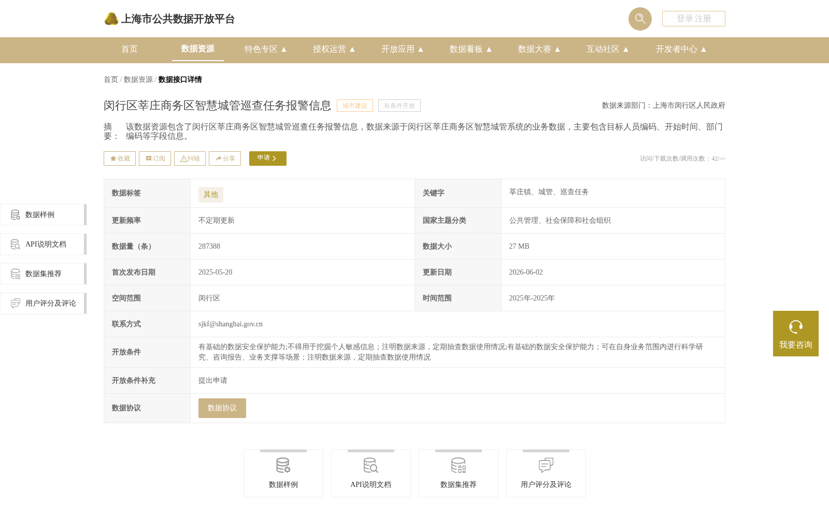Click the 其他 data label tag
This screenshot has height=518, width=829.
pos(211,195)
